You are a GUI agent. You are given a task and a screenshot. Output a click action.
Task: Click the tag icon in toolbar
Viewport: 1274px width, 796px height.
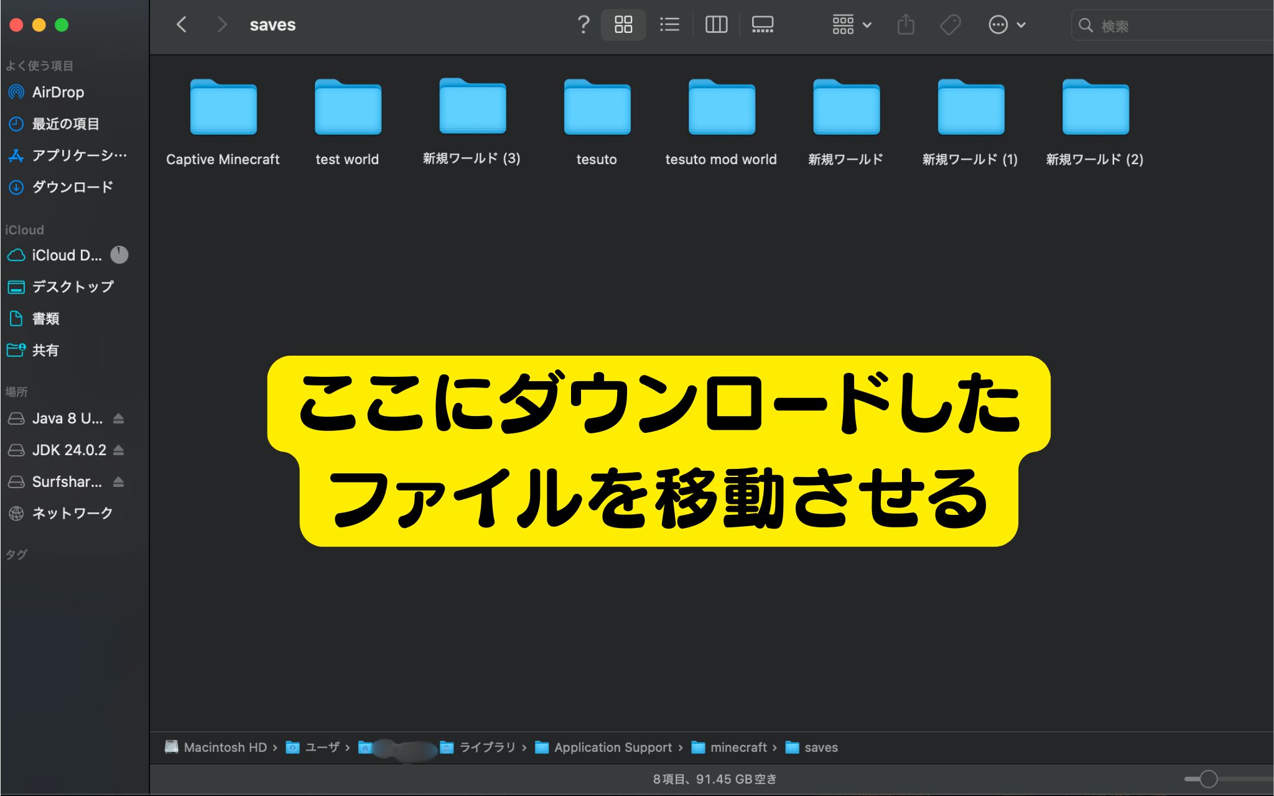[950, 25]
